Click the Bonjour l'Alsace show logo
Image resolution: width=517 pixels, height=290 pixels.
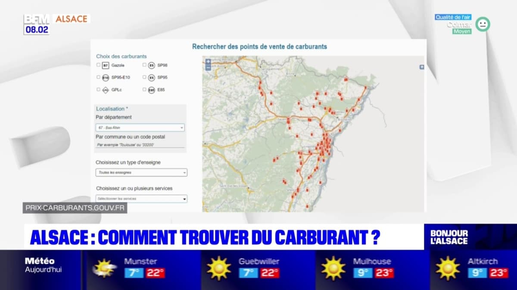pos(449,237)
